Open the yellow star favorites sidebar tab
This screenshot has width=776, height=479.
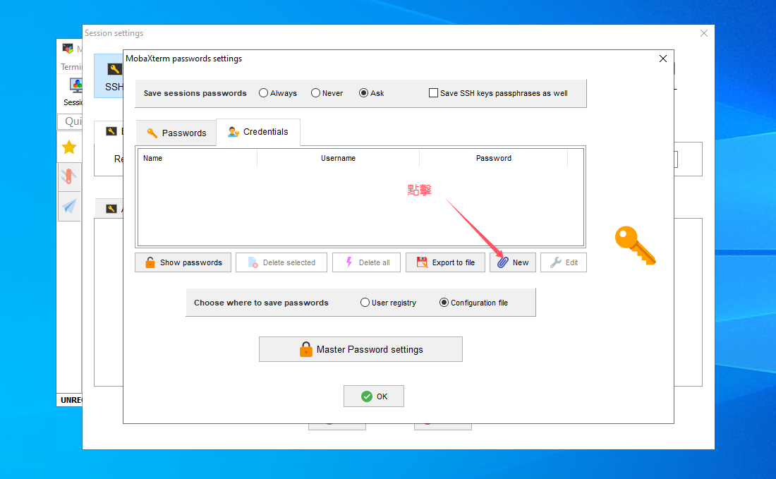68,147
